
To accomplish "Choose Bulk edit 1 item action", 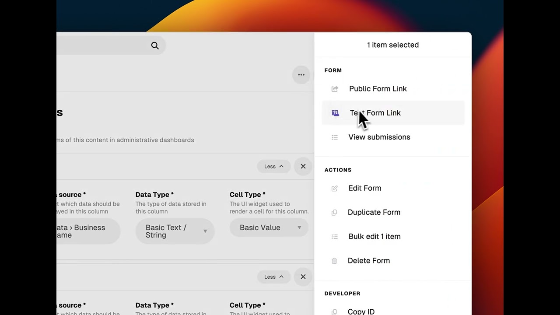I will coord(393,237).
